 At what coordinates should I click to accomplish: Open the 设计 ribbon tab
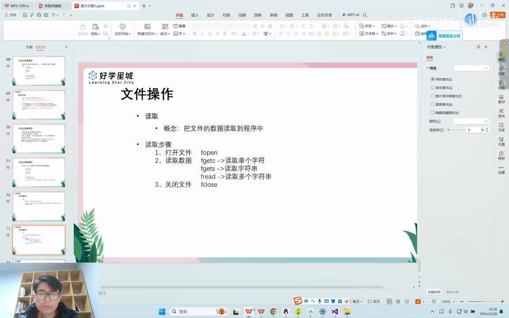(211, 15)
